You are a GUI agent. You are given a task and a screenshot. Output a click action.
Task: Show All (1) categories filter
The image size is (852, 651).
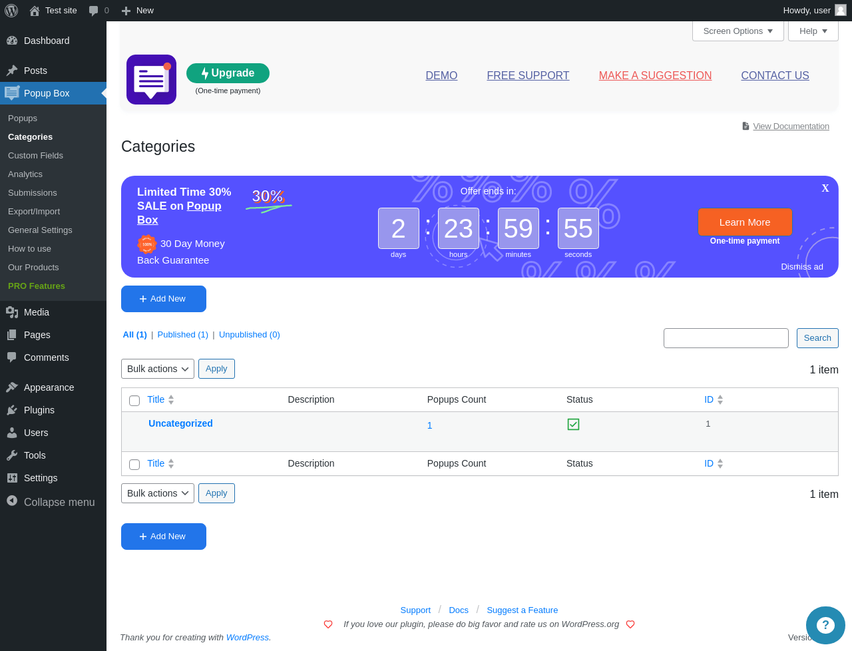point(135,335)
